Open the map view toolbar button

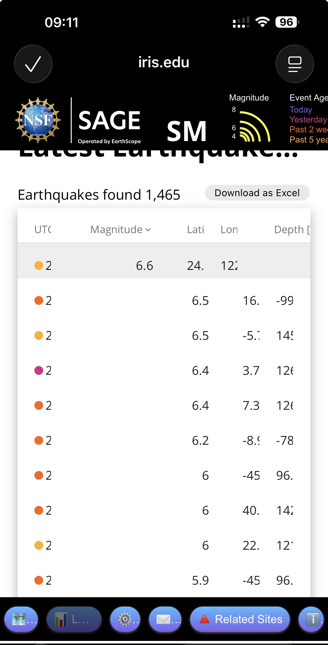tap(21, 619)
